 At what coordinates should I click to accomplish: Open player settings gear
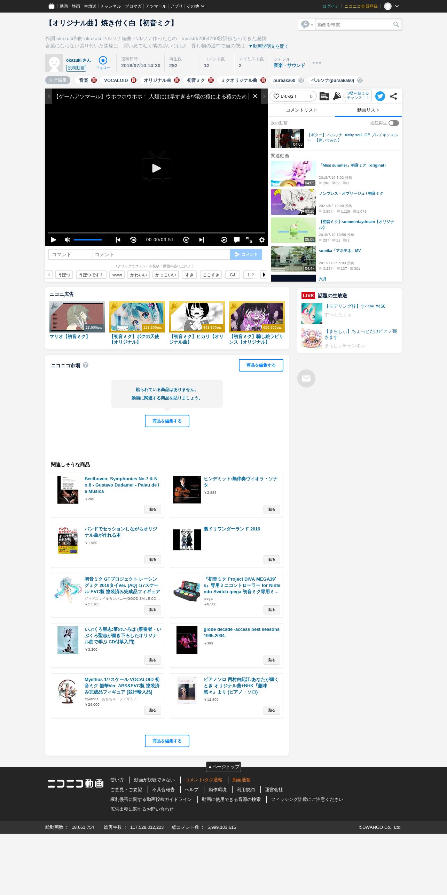click(x=262, y=240)
